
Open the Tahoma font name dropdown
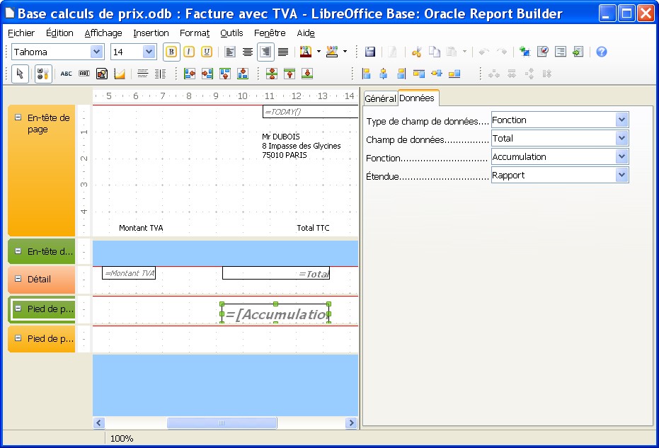coord(96,52)
